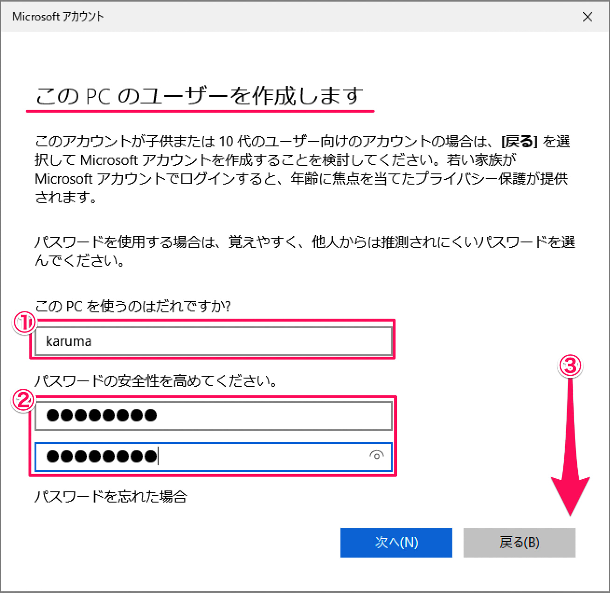
Task: Click the circled number ② marker
Action: 23,400
